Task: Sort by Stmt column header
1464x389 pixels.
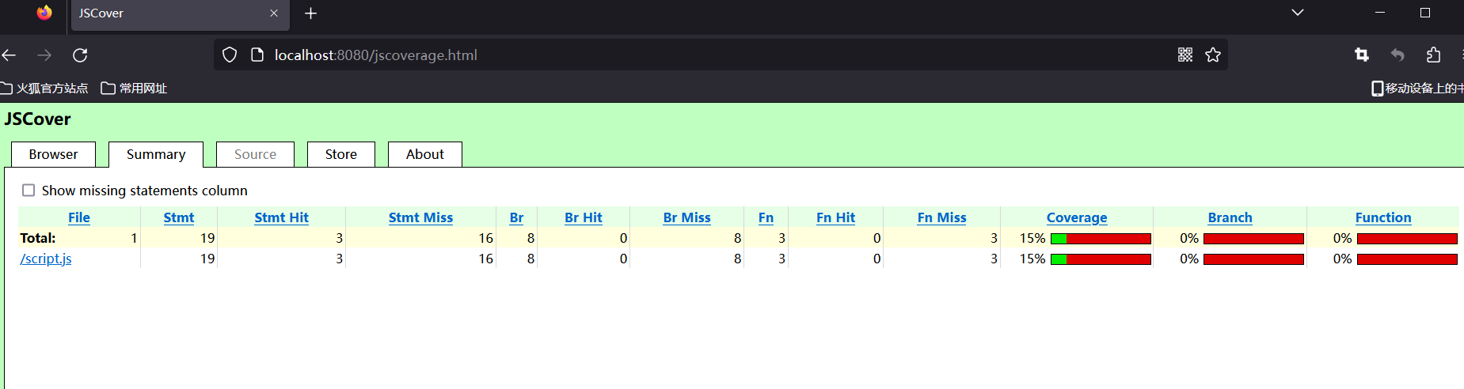Action: (x=179, y=217)
